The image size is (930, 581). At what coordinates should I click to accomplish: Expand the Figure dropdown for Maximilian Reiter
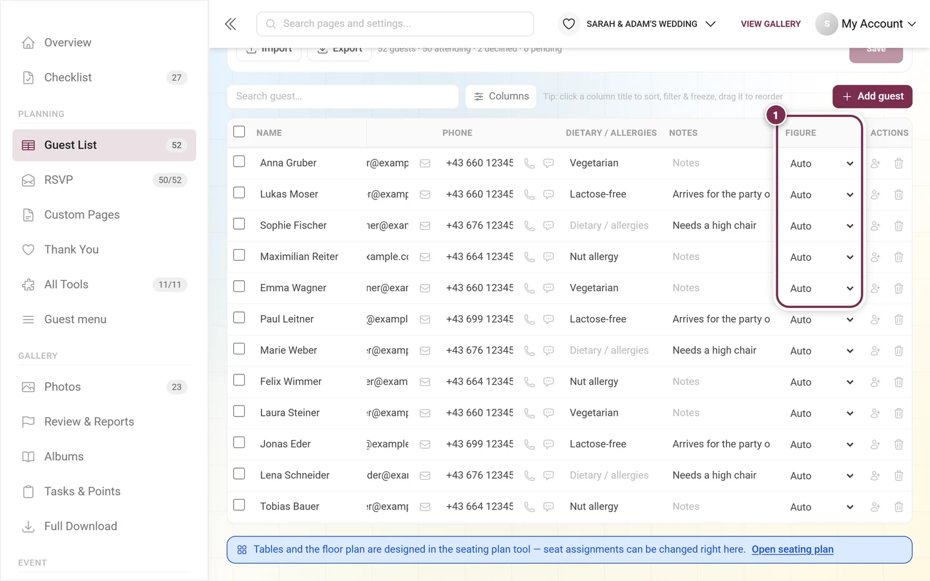[821, 258]
